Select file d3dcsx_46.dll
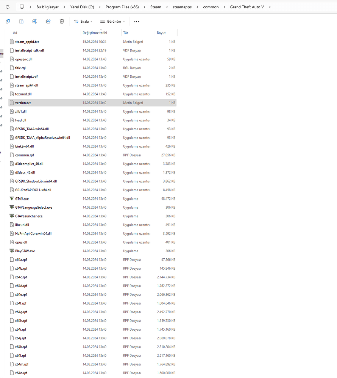The height and width of the screenshot is (378, 337). pyautogui.click(x=92, y=172)
